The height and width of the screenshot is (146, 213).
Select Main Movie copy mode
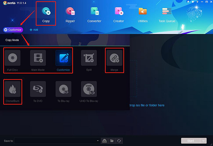(38, 61)
